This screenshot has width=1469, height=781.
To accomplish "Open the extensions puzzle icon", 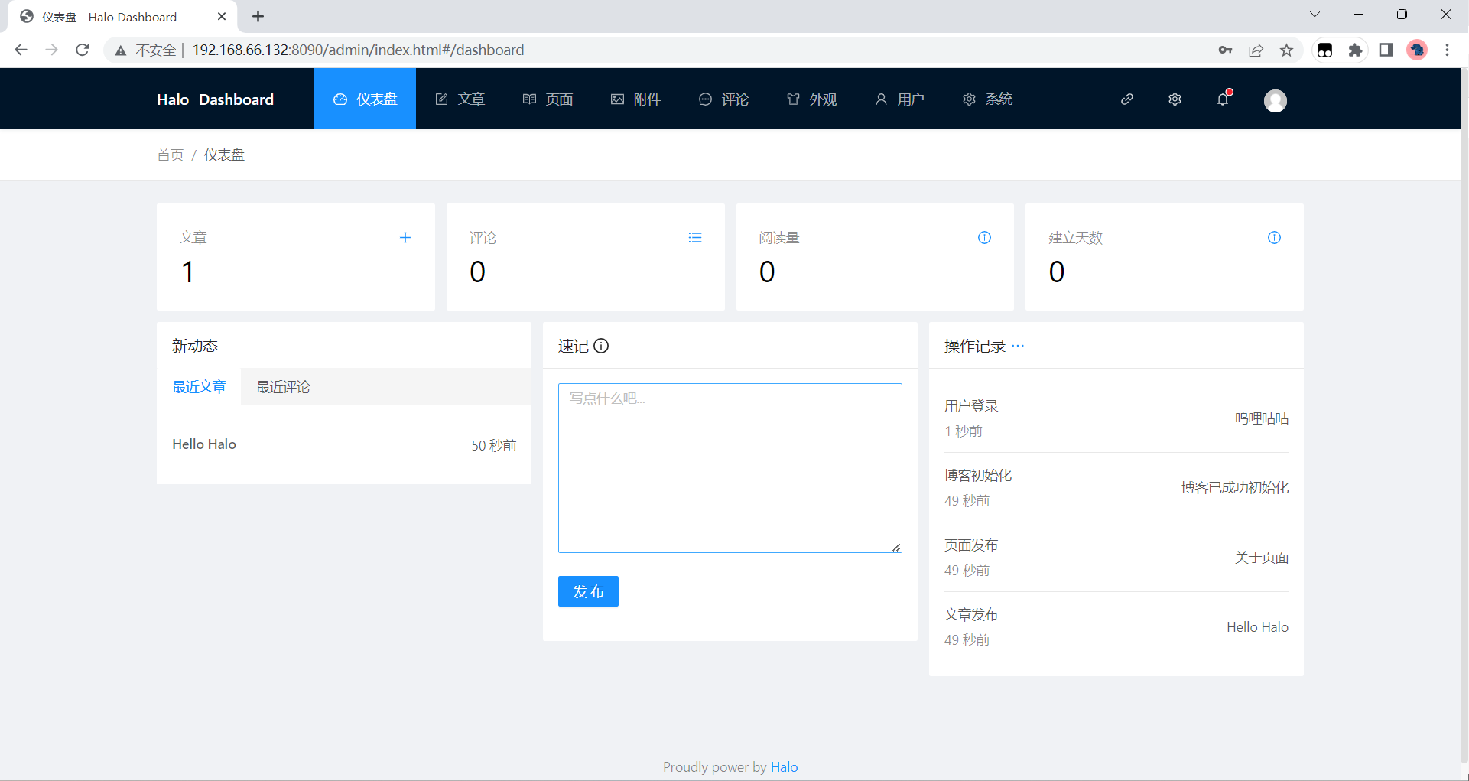I will (x=1355, y=50).
